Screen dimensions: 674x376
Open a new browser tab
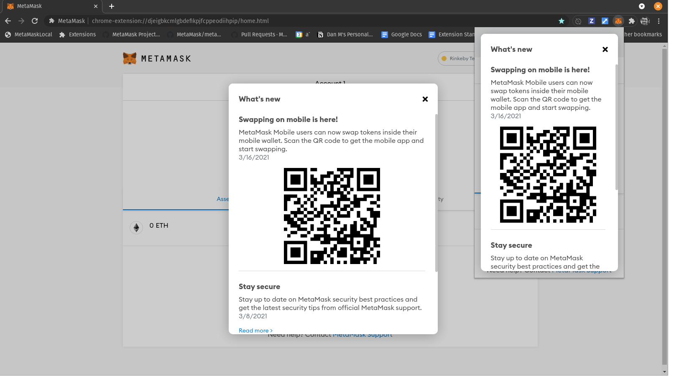(x=112, y=6)
